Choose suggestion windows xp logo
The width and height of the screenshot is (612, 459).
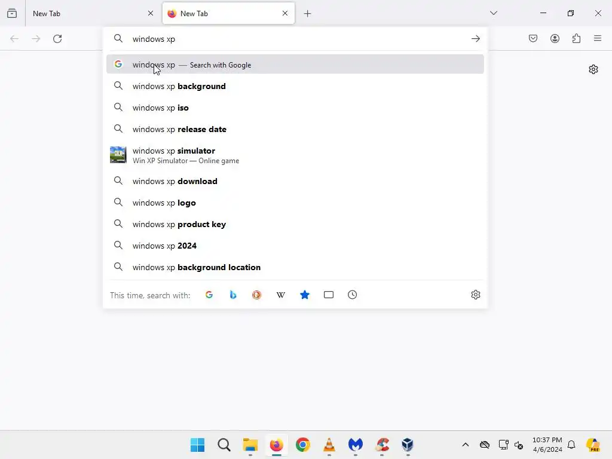295,203
